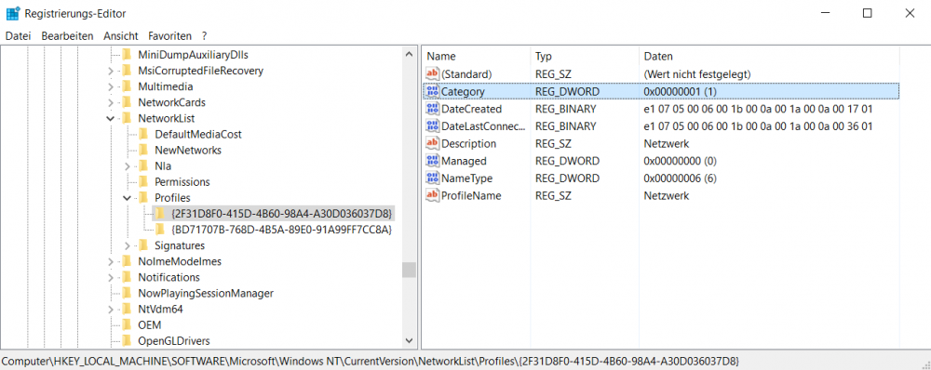
Task: Sort values by the Daten column header
Action: (770, 57)
